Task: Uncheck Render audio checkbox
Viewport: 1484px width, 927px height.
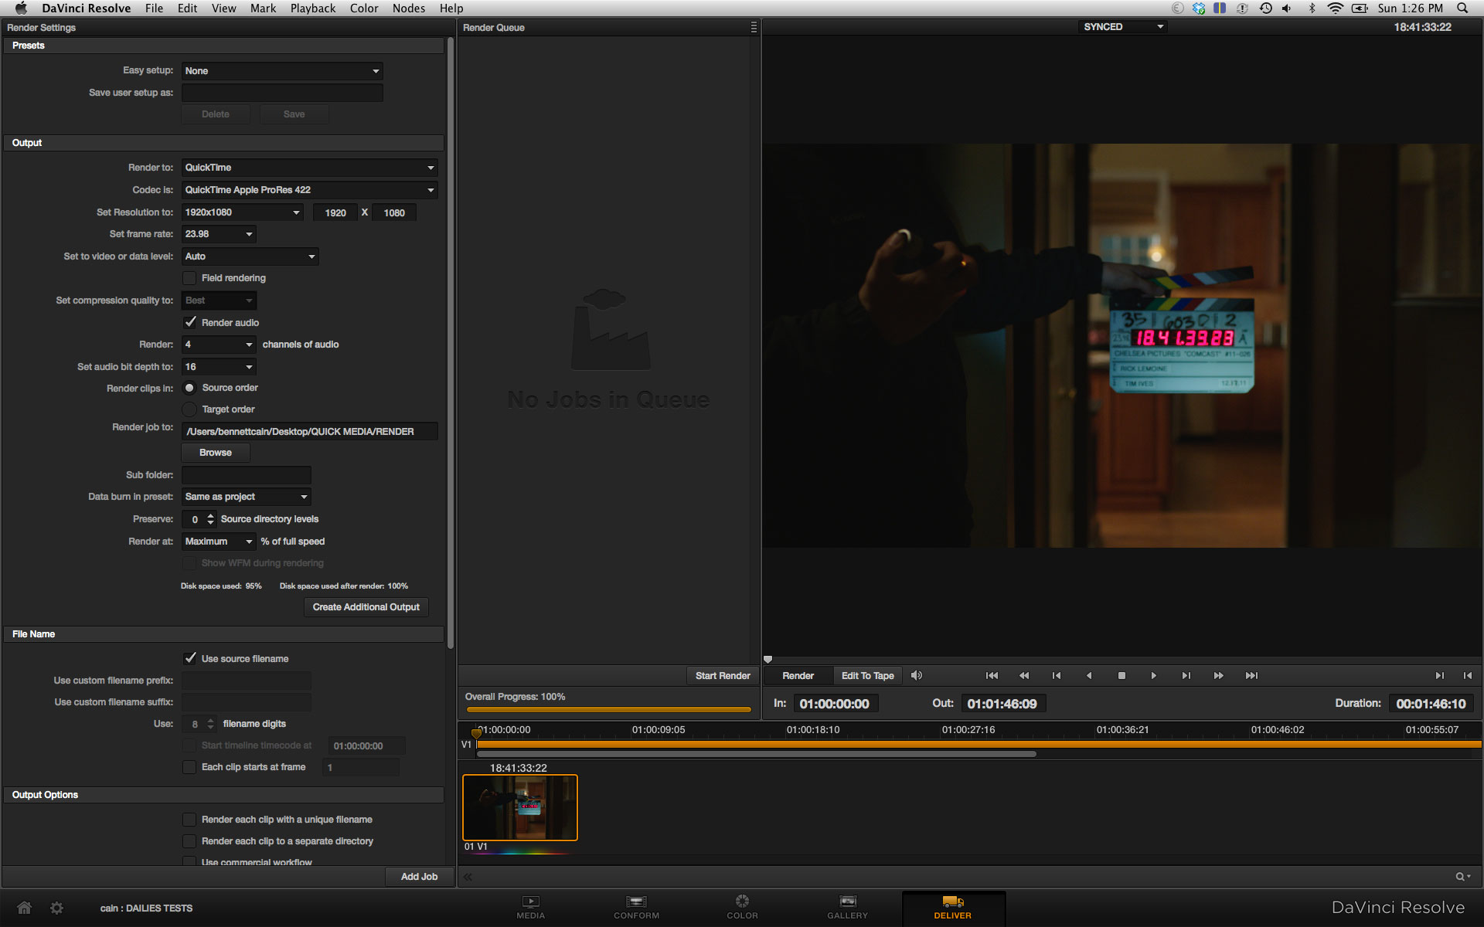Action: tap(189, 322)
